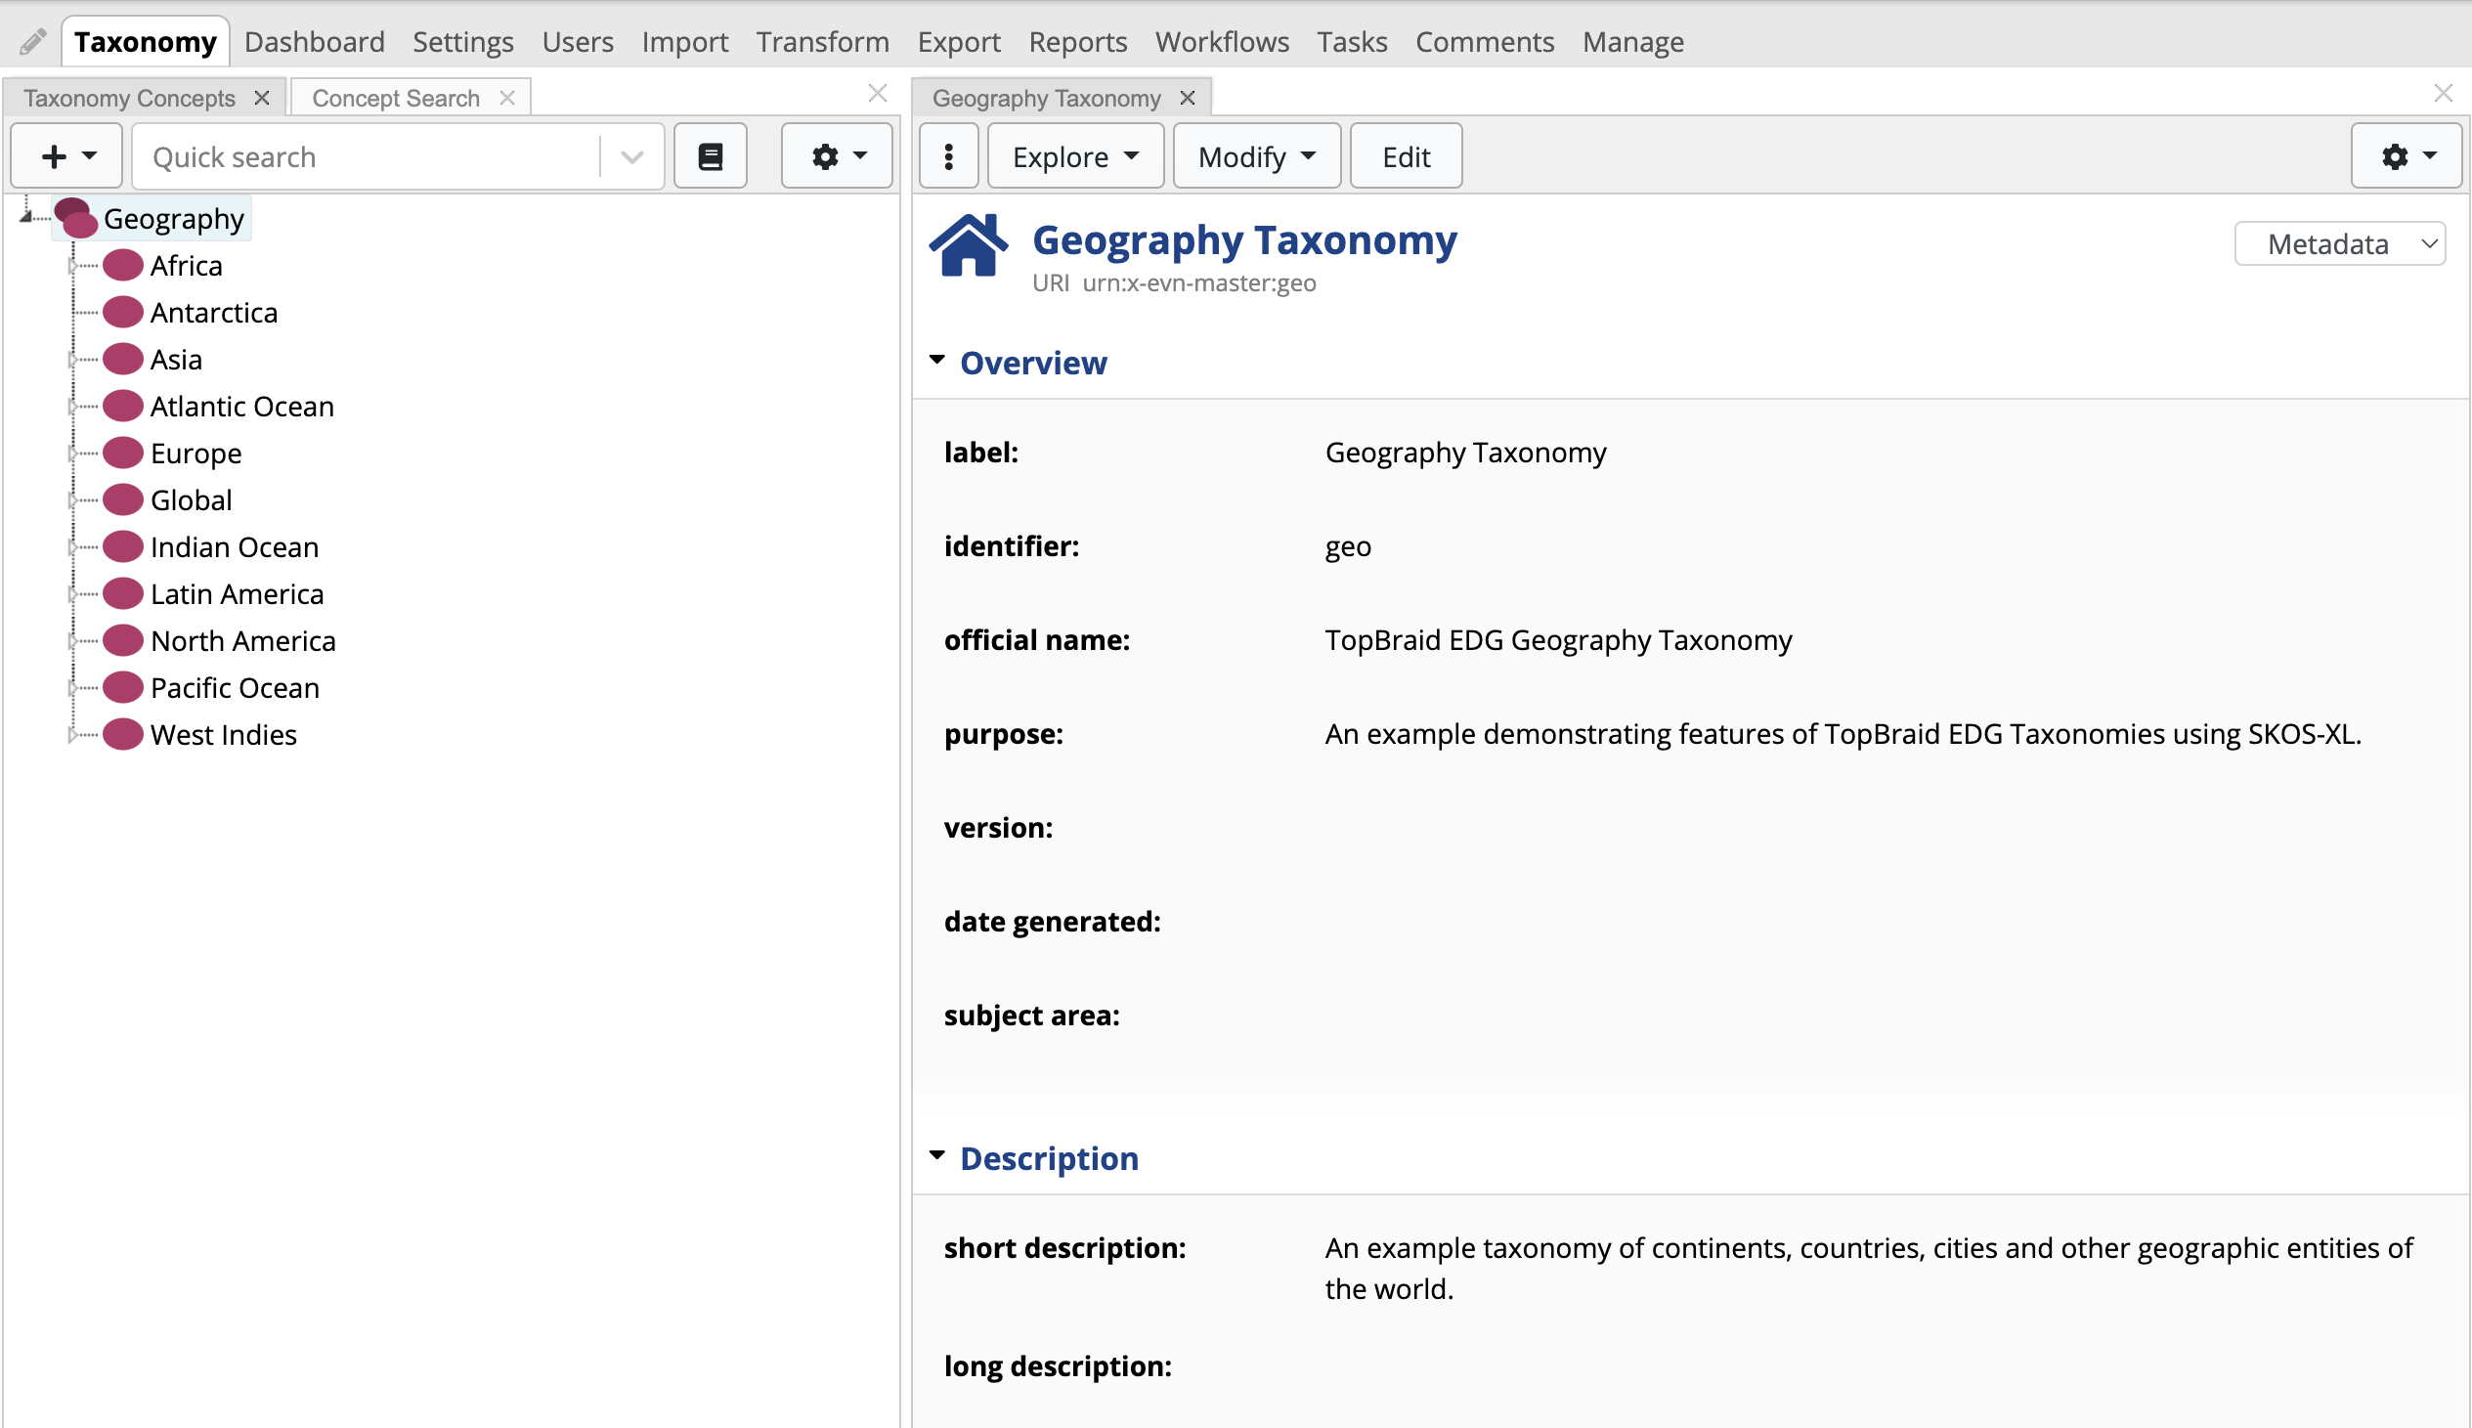Screen dimensions: 2472x1428
Task: Open the Modify dropdown
Action: 1254,155
